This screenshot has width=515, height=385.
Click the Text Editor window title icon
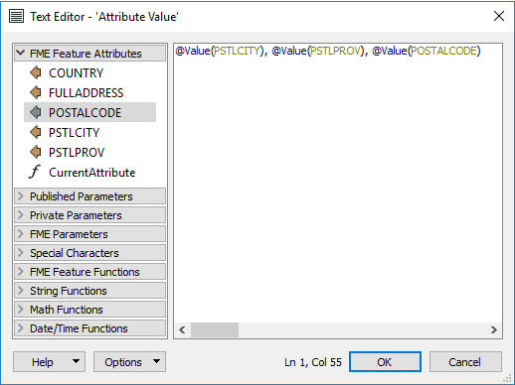click(x=17, y=16)
